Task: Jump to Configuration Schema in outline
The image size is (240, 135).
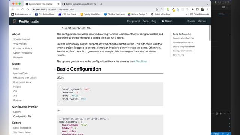Action: pyautogui.click(x=183, y=51)
